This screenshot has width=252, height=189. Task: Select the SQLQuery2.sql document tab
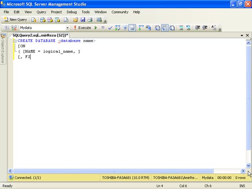40,35
